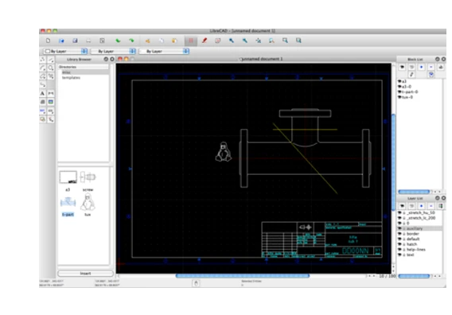Toggle visibility eye of block tux-0
Viewport: 452px width, 315px height.
[399, 97]
